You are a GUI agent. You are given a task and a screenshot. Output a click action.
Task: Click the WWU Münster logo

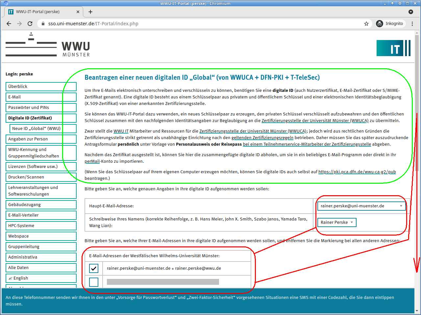pos(48,45)
